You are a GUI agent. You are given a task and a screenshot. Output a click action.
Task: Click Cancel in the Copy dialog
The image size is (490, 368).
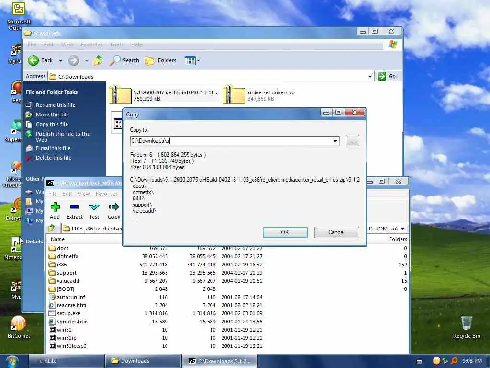(x=336, y=232)
